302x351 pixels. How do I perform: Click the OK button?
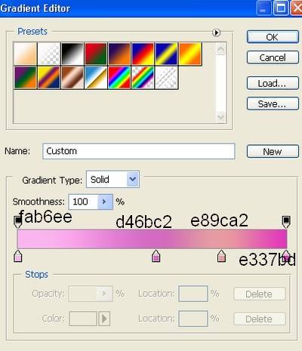coord(273,37)
